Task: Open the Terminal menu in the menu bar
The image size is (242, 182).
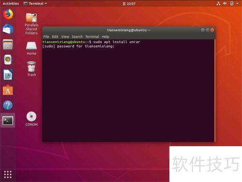Action: coord(92,37)
